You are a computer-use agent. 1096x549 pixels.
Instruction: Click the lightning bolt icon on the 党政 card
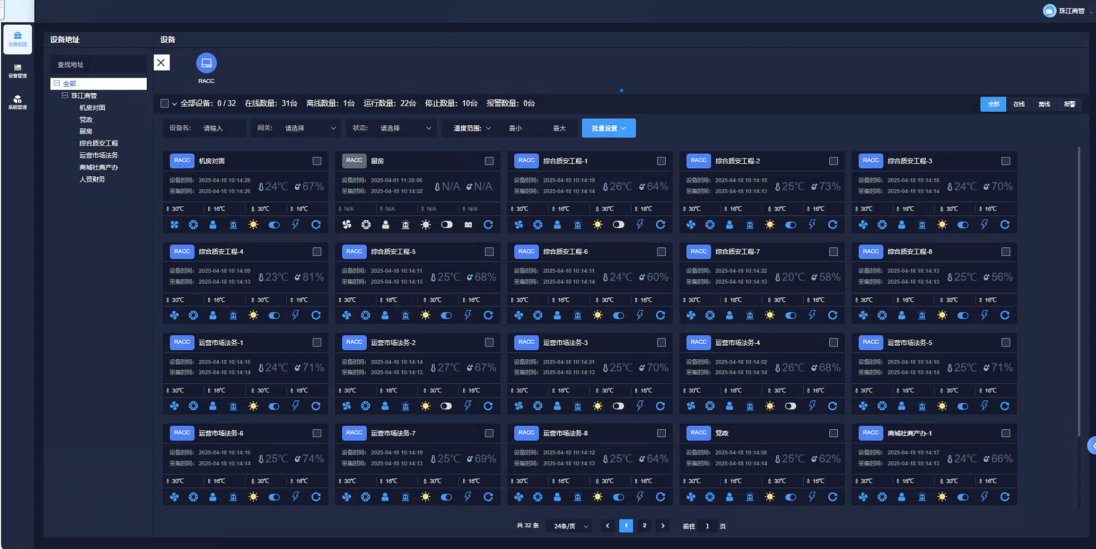[x=812, y=497]
